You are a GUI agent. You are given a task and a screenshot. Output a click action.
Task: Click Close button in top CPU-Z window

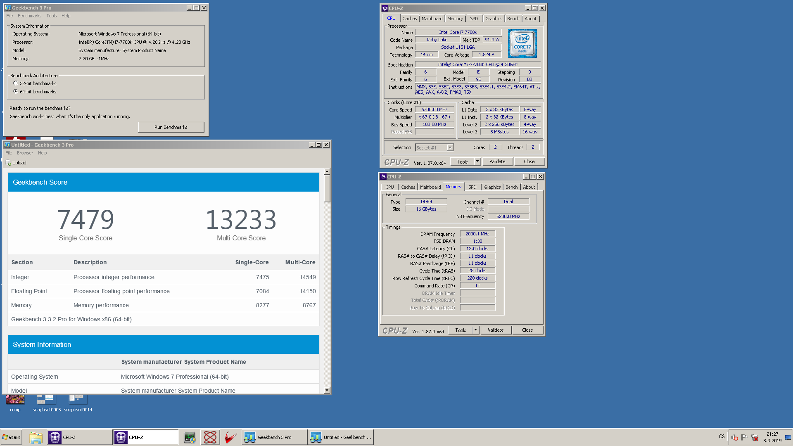pos(529,161)
